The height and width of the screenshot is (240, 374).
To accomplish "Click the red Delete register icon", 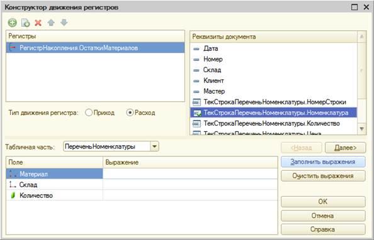I will pos(38,23).
